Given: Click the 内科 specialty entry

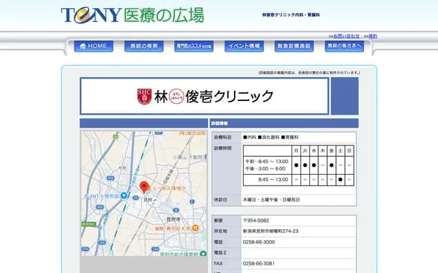Looking at the screenshot, I should click(x=250, y=137).
